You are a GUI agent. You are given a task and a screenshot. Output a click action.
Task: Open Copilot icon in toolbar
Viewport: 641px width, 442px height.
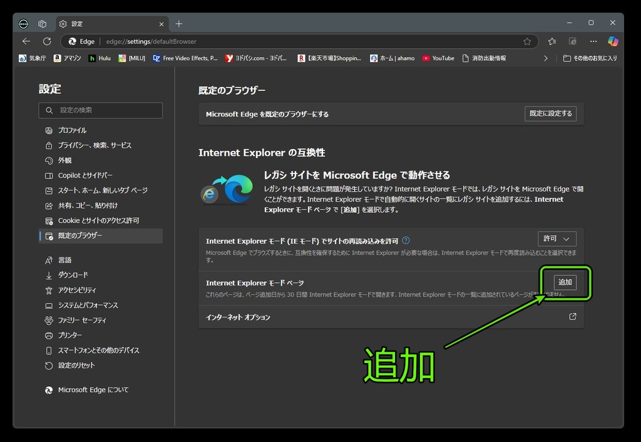click(x=613, y=41)
